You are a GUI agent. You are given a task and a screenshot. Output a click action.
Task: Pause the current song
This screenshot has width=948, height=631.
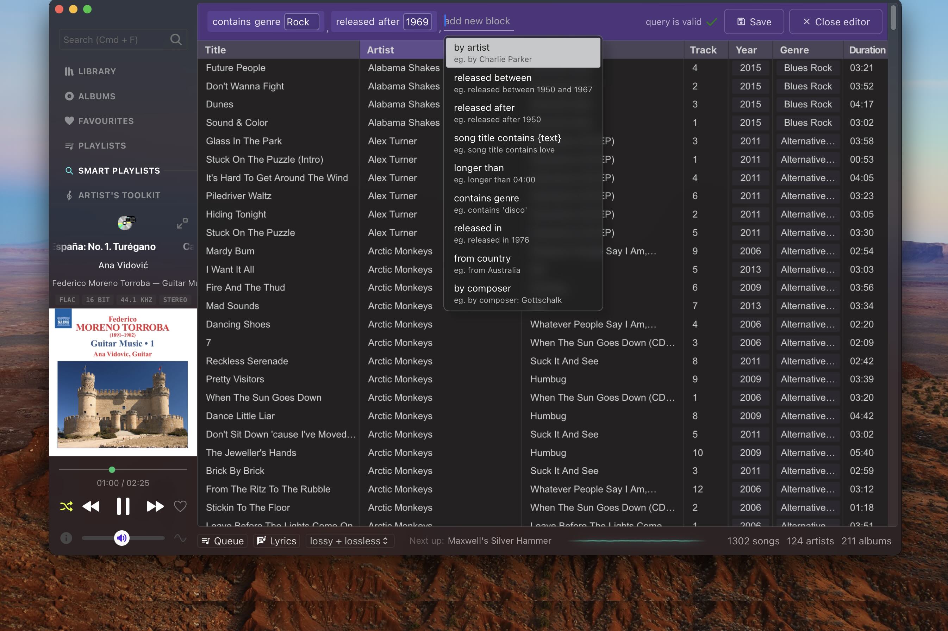(x=123, y=506)
